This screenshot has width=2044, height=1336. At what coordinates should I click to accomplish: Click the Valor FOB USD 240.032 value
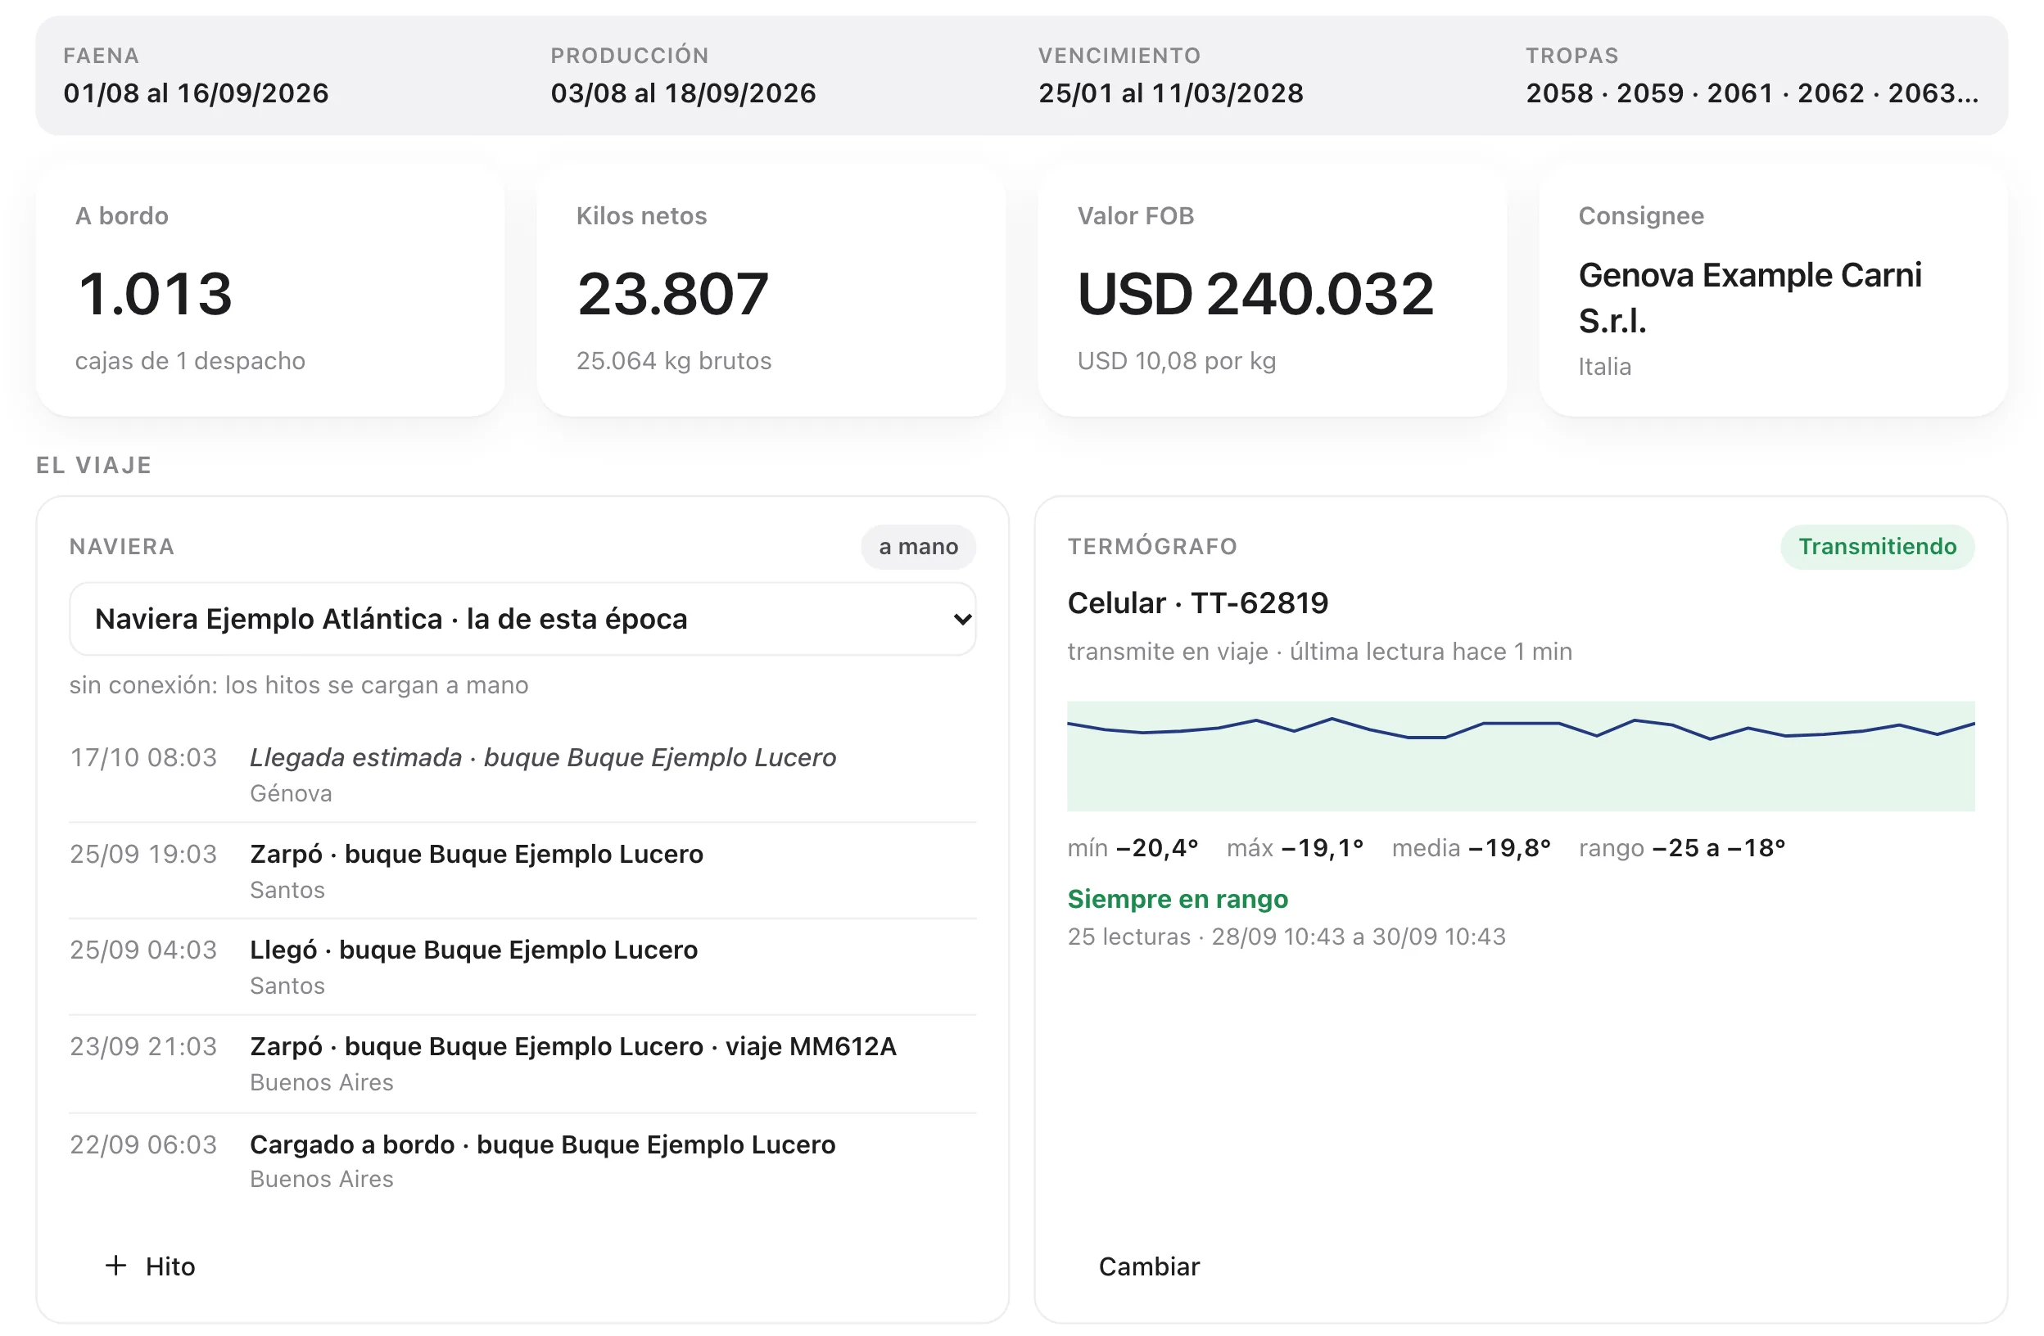click(1255, 294)
